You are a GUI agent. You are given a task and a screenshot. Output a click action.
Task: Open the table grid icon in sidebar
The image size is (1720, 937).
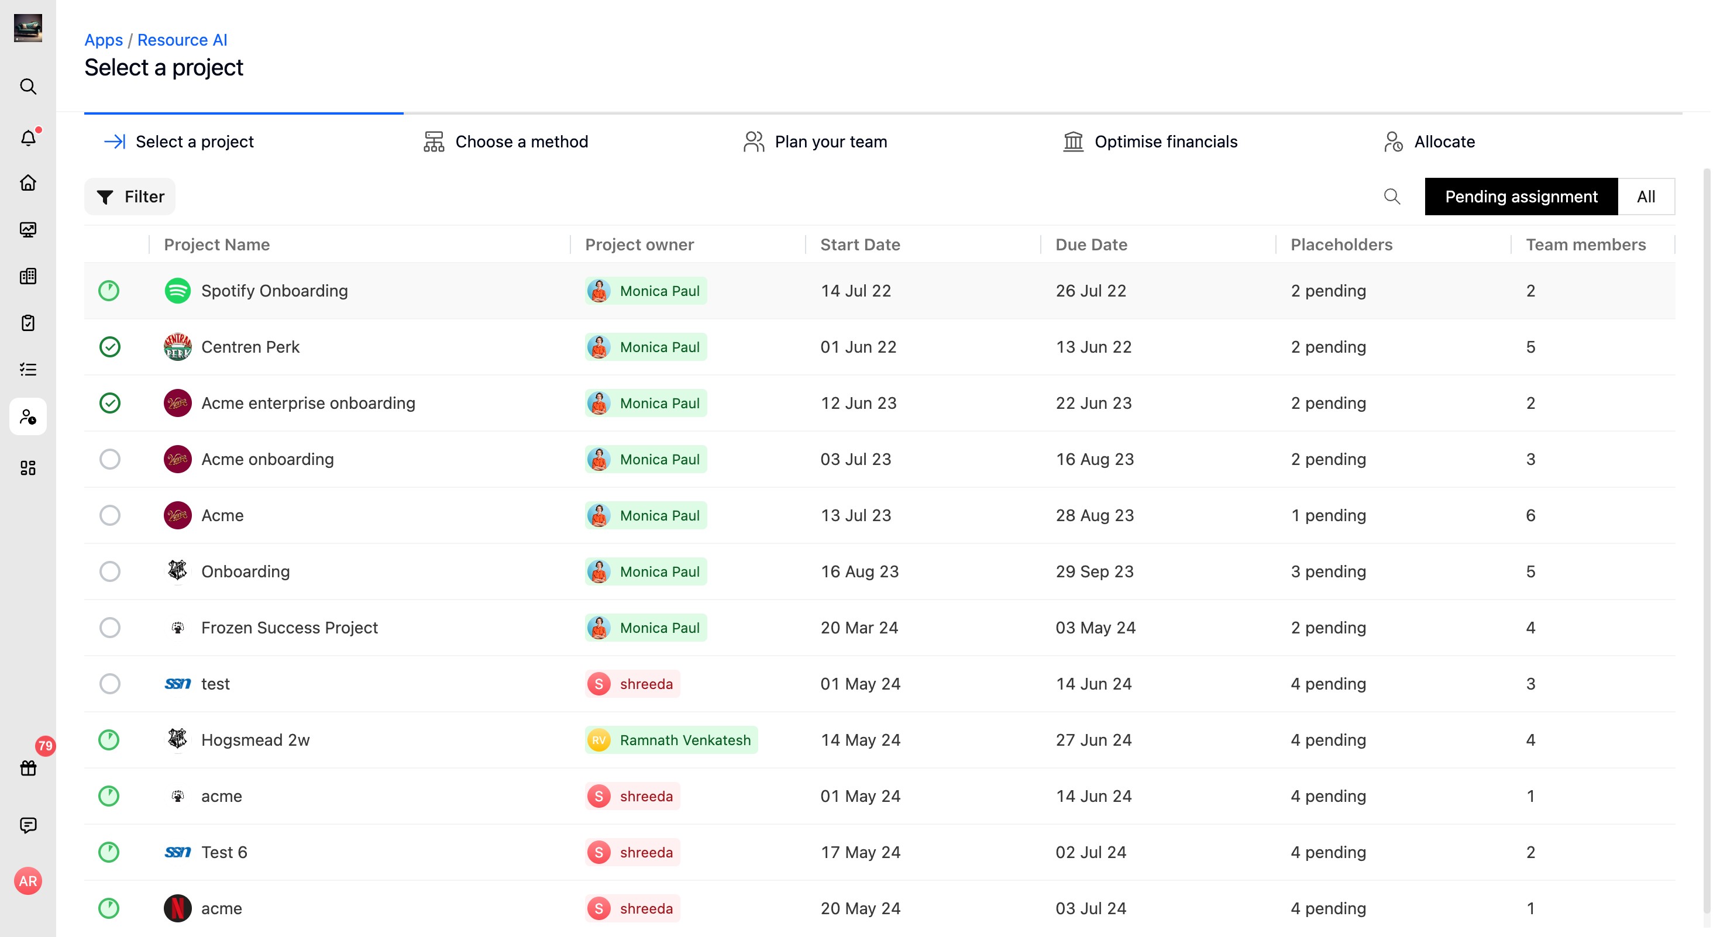point(28,276)
